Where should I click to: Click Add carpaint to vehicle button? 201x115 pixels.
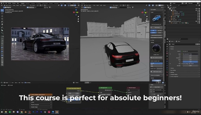(156, 58)
